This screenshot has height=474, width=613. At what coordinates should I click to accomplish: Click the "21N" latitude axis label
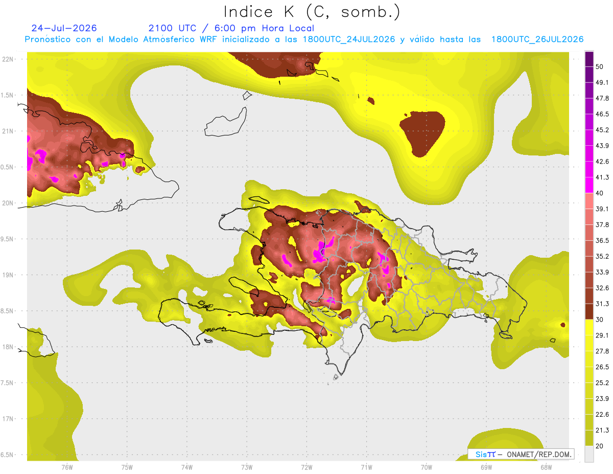7,131
